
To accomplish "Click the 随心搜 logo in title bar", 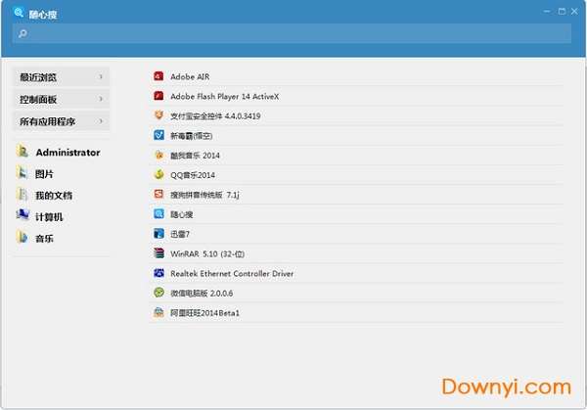I will pyautogui.click(x=19, y=13).
